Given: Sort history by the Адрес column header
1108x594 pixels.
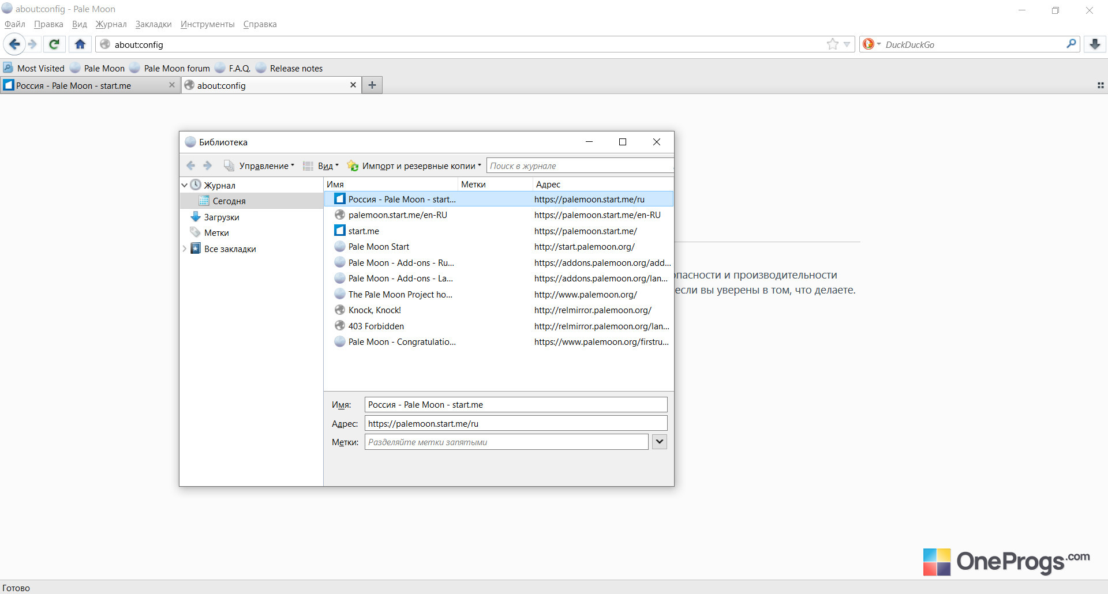Looking at the screenshot, I should click(x=603, y=184).
